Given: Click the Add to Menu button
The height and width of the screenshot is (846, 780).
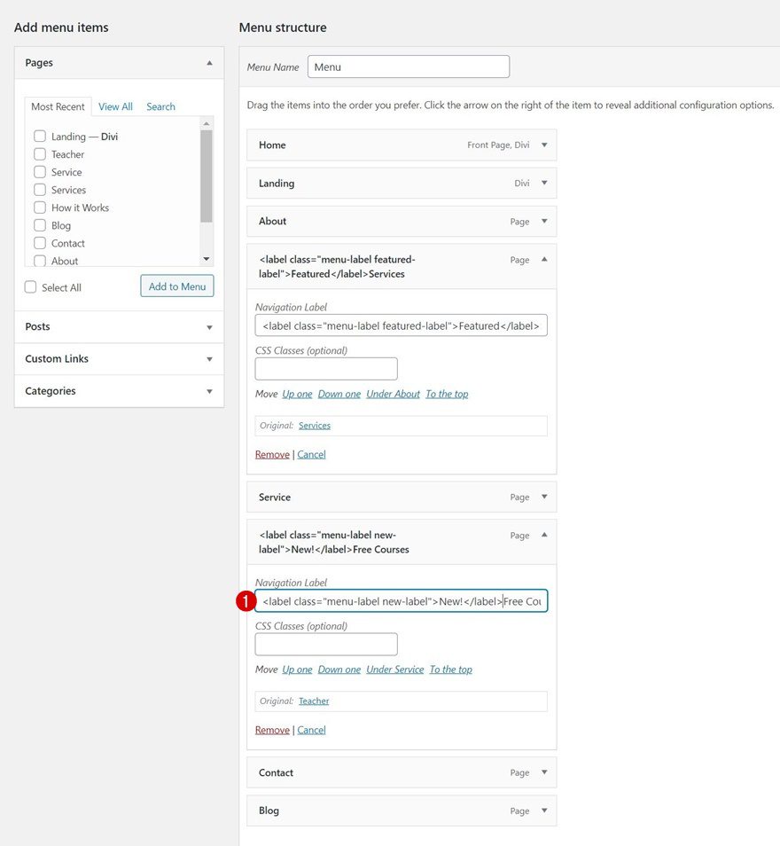Looking at the screenshot, I should 177,286.
